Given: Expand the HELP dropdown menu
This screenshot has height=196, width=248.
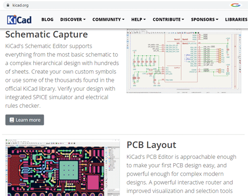Looking at the screenshot, I should click(138, 19).
